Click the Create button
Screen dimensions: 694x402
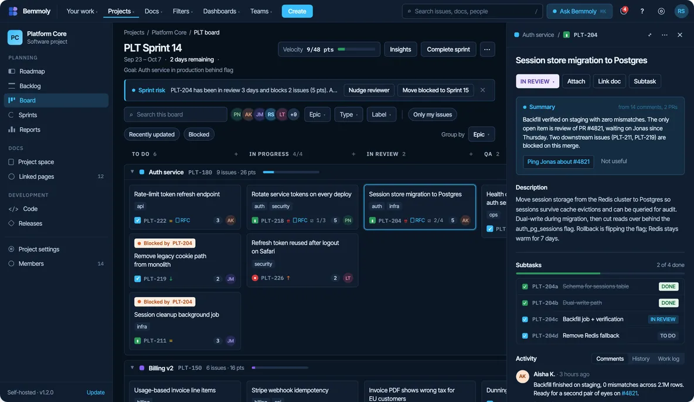[297, 11]
